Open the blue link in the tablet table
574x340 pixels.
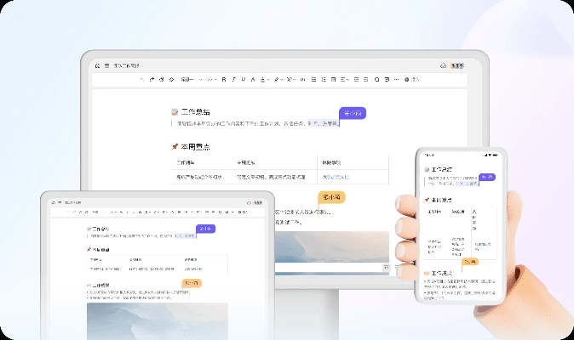[x=193, y=269]
